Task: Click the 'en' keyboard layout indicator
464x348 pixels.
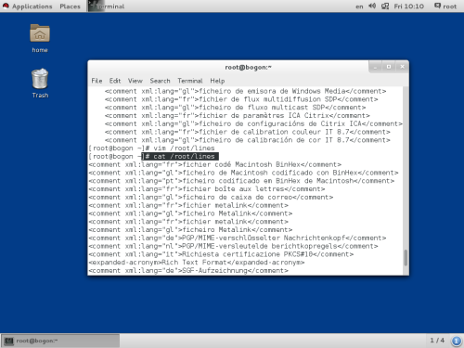Action: pyautogui.click(x=359, y=6)
